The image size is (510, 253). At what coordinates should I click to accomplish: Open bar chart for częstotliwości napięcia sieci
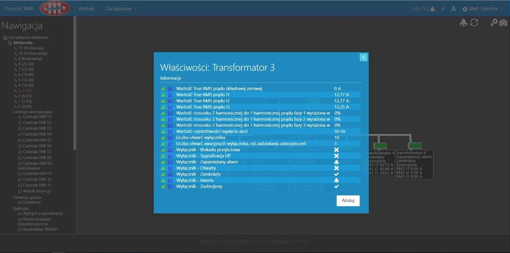click(163, 131)
